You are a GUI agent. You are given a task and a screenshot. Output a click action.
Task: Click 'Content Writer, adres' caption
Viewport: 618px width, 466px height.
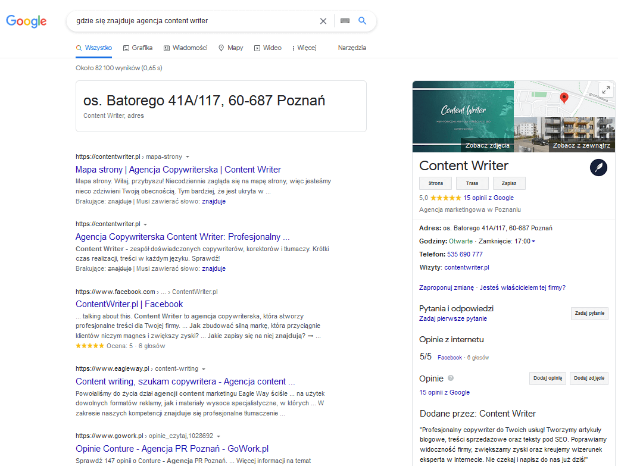coord(114,115)
